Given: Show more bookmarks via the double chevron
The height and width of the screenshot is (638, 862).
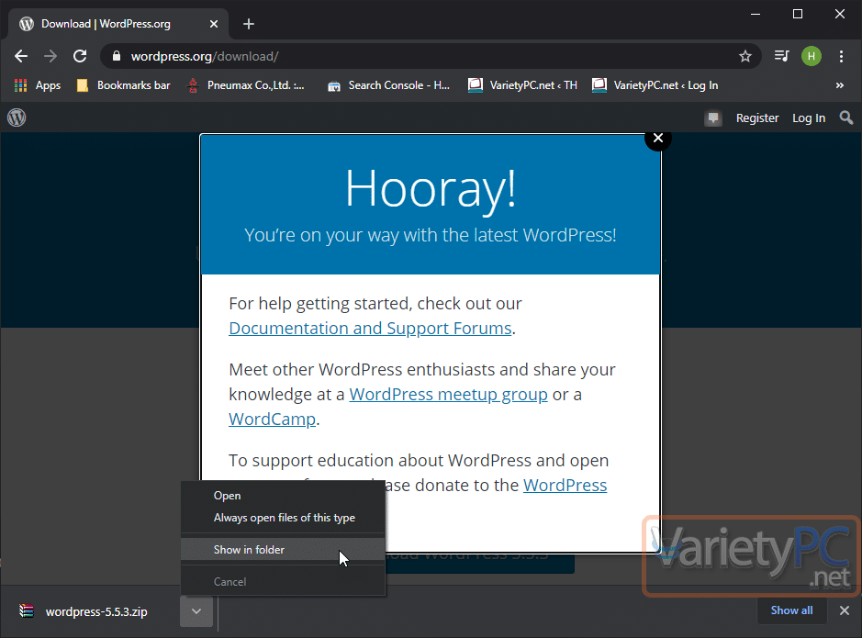Looking at the screenshot, I should point(839,85).
